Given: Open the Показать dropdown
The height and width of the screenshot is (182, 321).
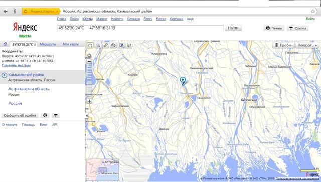Looking at the screenshot, I should coord(307,45).
